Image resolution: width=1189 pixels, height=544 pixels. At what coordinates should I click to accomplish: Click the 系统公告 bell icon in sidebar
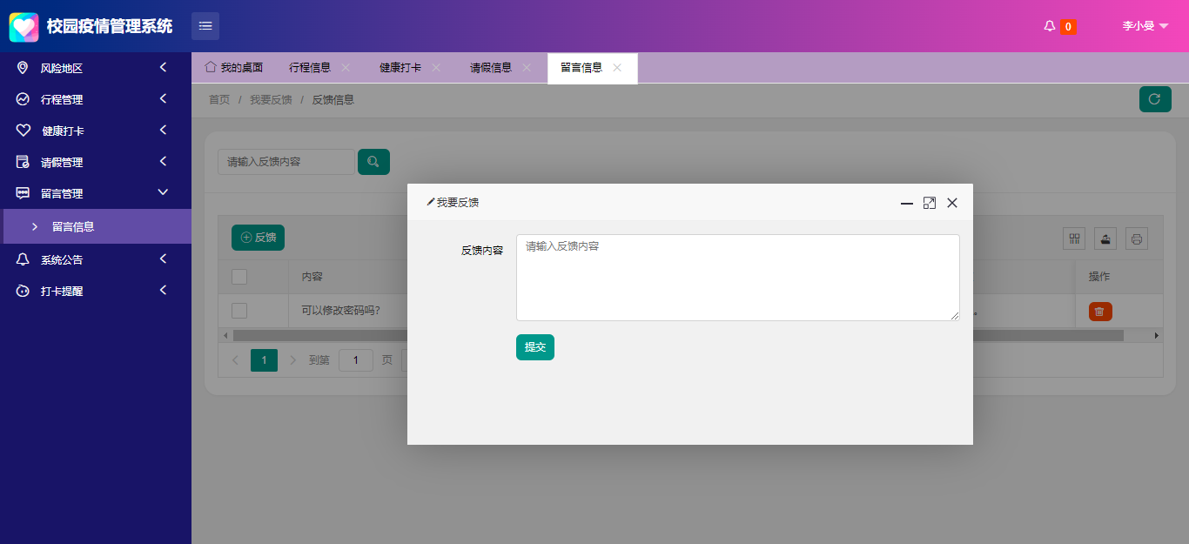(x=23, y=259)
